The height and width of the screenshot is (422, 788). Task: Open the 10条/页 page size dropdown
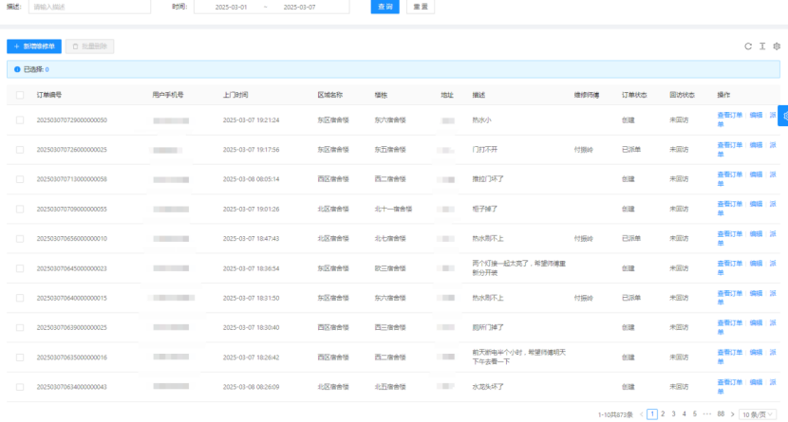point(760,414)
